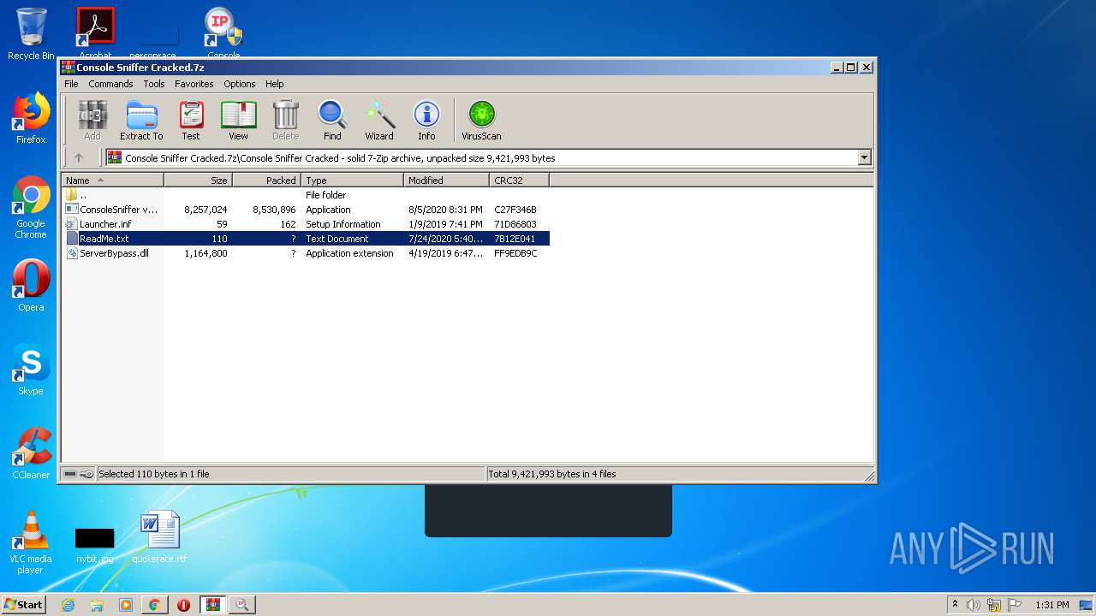Sort by Name column header

pyautogui.click(x=112, y=181)
